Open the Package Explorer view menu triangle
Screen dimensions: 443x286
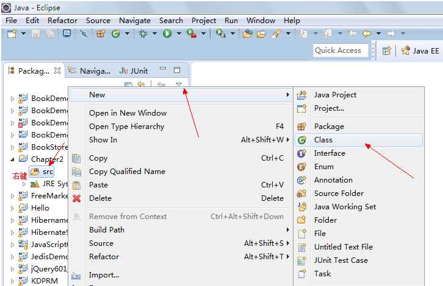[179, 84]
